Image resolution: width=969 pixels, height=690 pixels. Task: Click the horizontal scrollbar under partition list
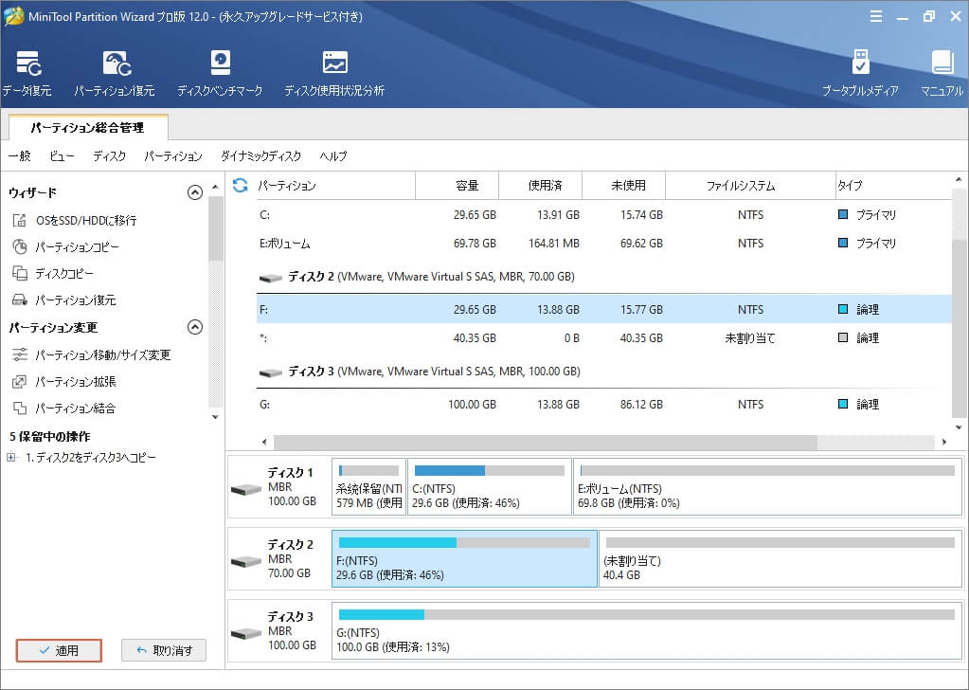(x=545, y=443)
